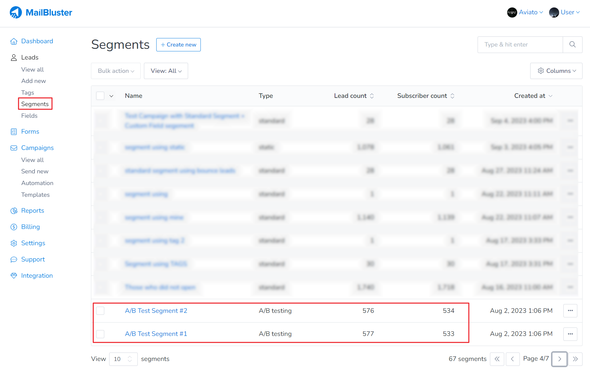The image size is (590, 373).
Task: Open Dashboard from the sidebar
Action: pyautogui.click(x=37, y=41)
